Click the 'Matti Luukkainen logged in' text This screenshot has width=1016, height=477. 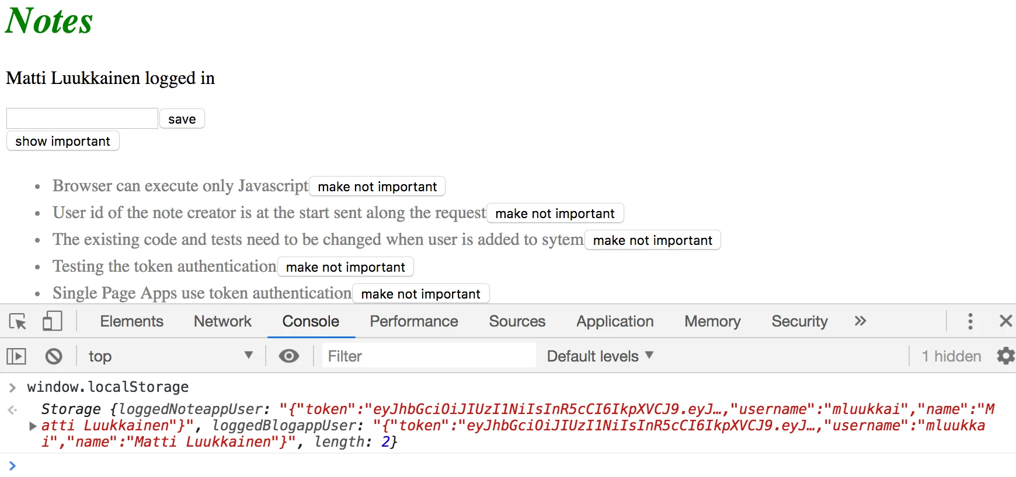click(x=110, y=78)
